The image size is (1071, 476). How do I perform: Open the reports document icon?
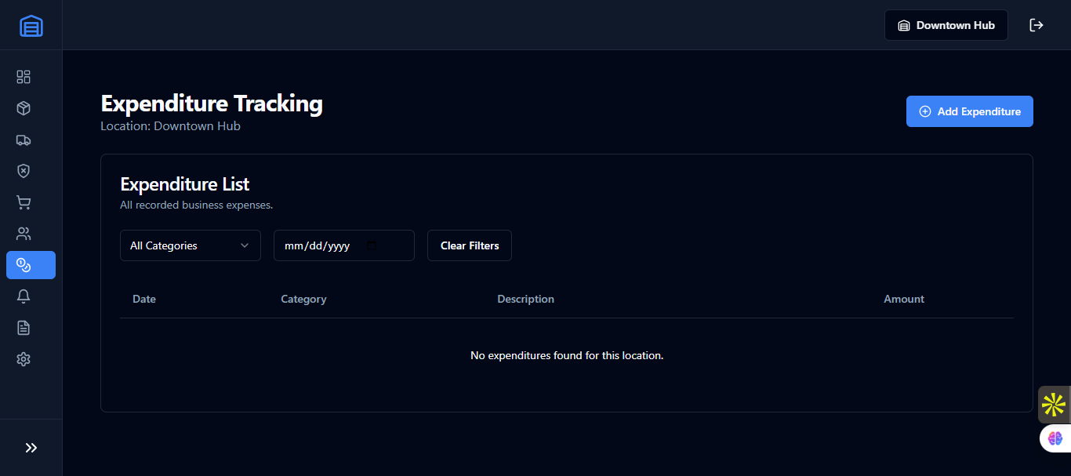(24, 328)
